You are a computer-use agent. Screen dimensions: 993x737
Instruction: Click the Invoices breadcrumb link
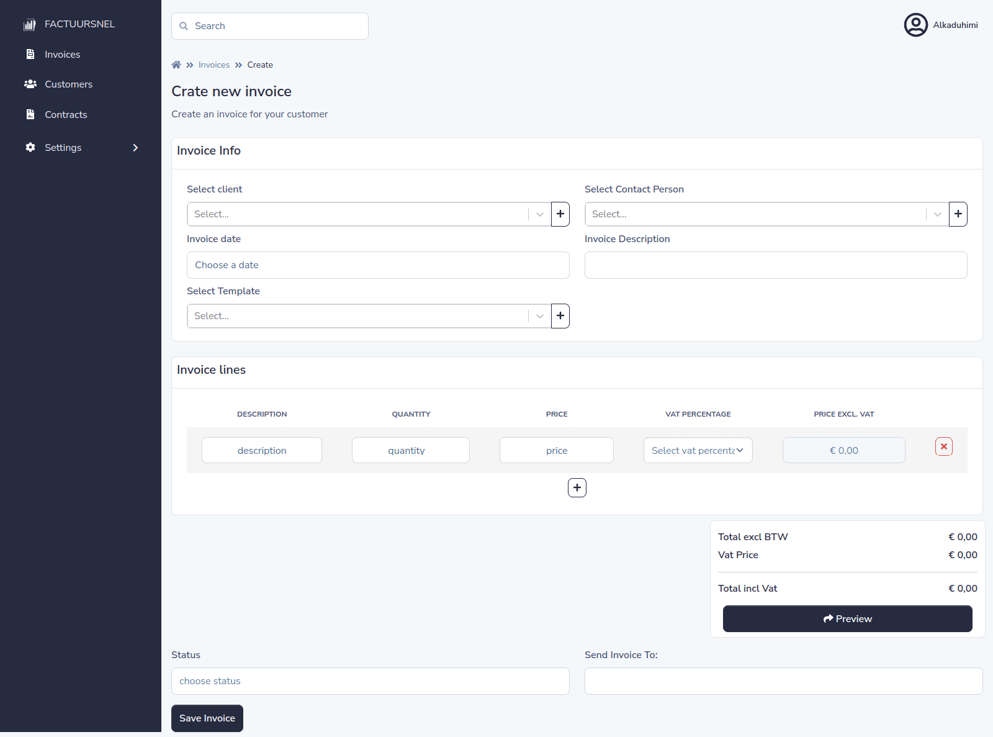213,65
